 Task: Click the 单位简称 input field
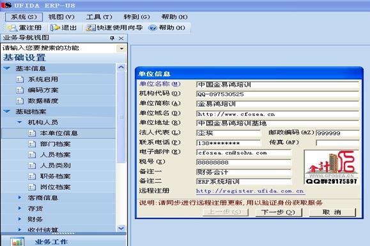point(277,104)
